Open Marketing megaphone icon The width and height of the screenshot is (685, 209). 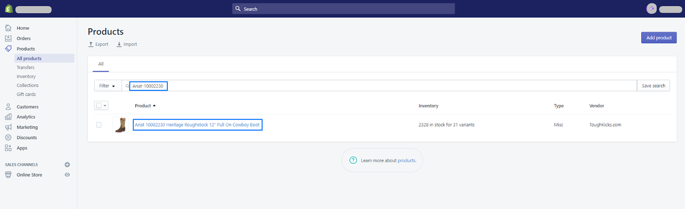pos(8,127)
